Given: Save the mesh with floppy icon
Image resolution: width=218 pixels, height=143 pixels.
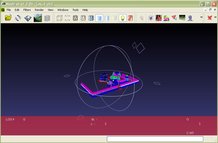Looking at the screenshot, I should [28, 18].
